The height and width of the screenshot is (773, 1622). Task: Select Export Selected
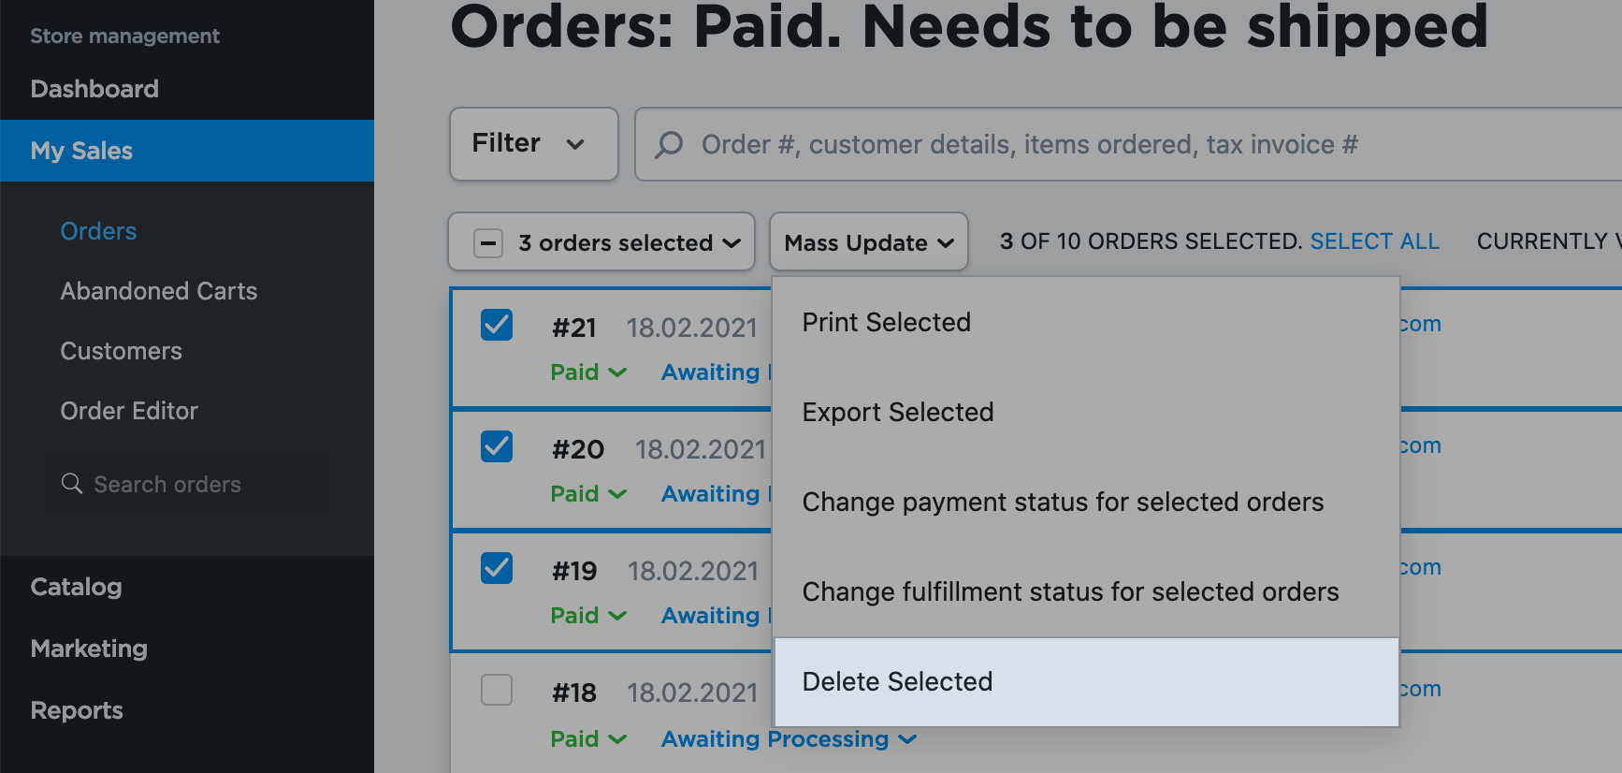click(x=897, y=412)
